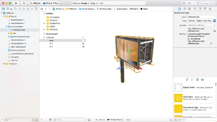Select the Plat1 node in scene graph
Viewport: 217px width, 122px height.
click(x=51, y=44)
